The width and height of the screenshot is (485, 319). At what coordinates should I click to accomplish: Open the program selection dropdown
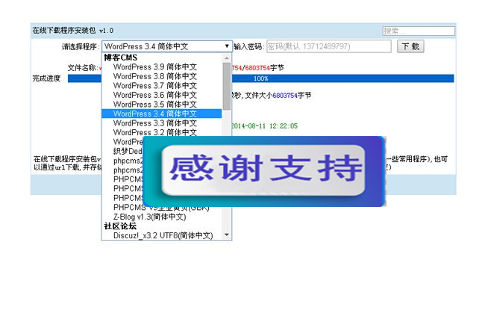166,46
